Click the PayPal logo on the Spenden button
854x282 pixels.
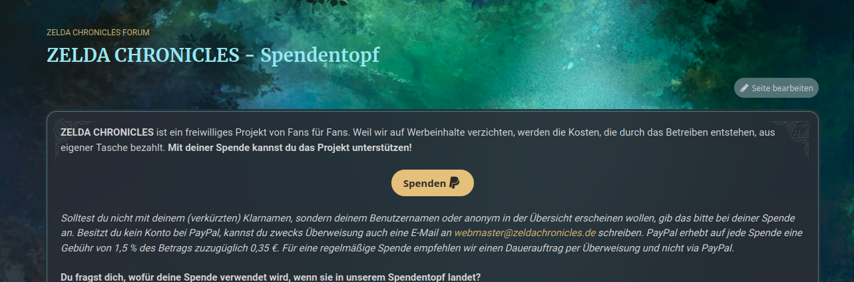click(454, 183)
